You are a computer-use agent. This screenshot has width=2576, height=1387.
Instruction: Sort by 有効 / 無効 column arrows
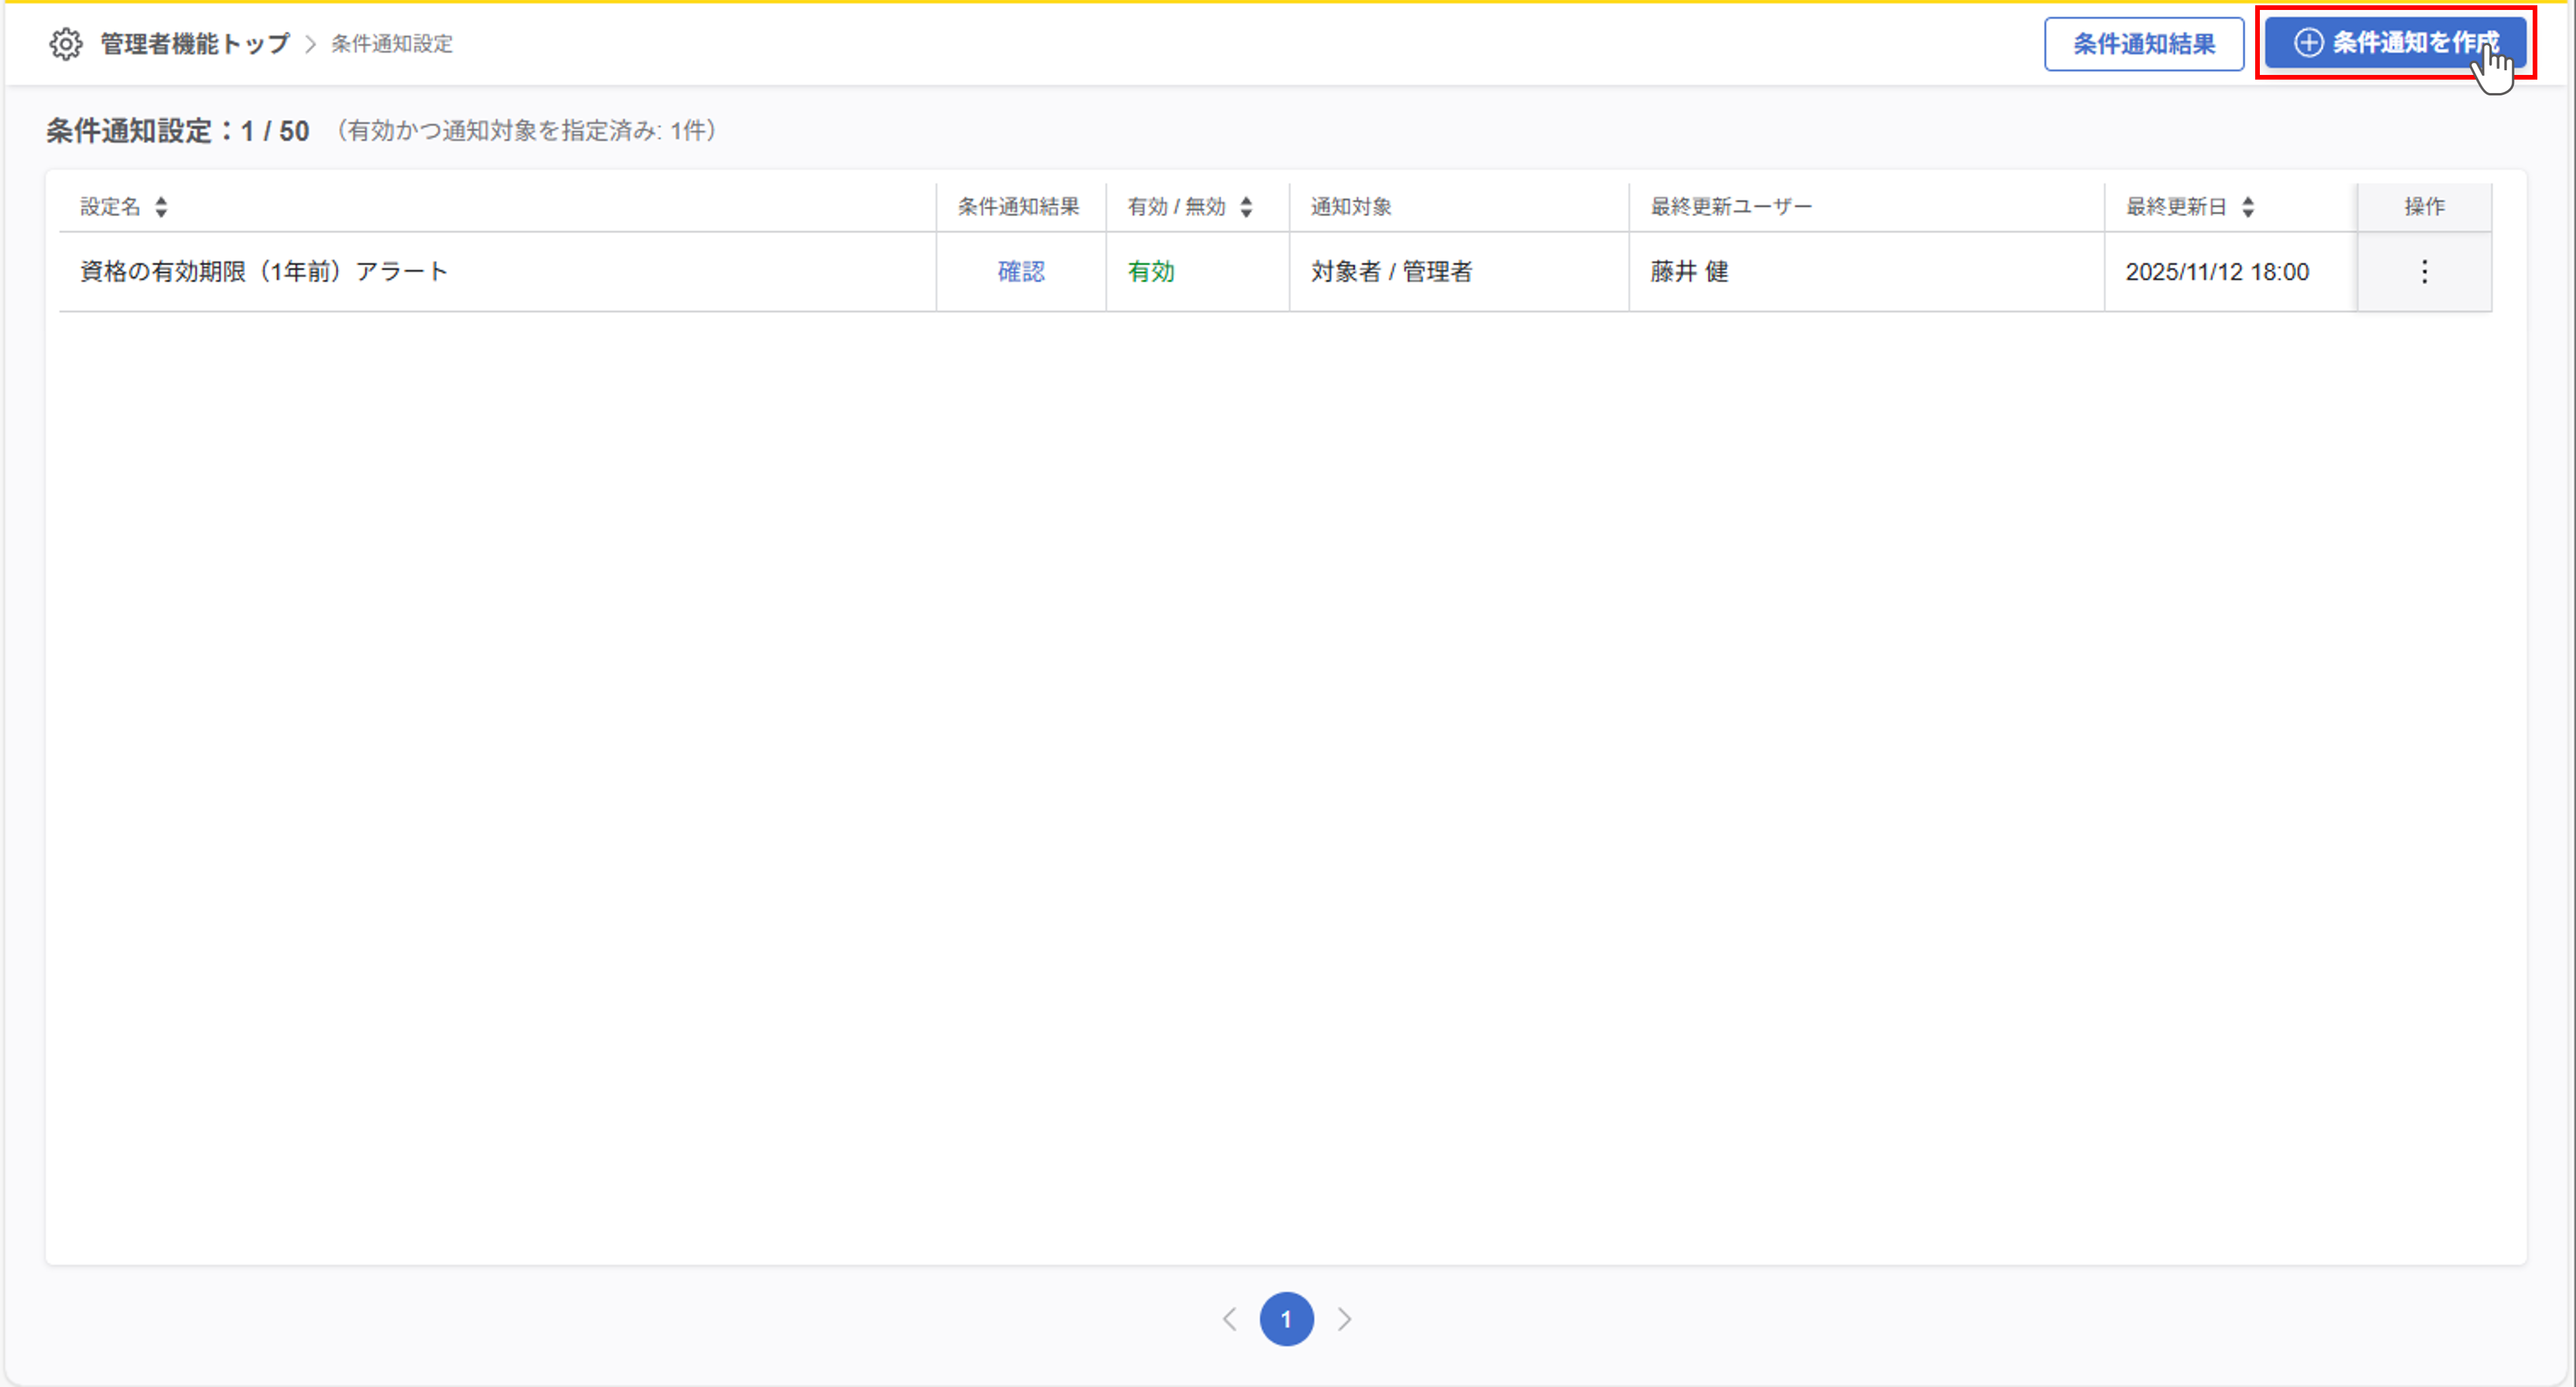(1246, 207)
